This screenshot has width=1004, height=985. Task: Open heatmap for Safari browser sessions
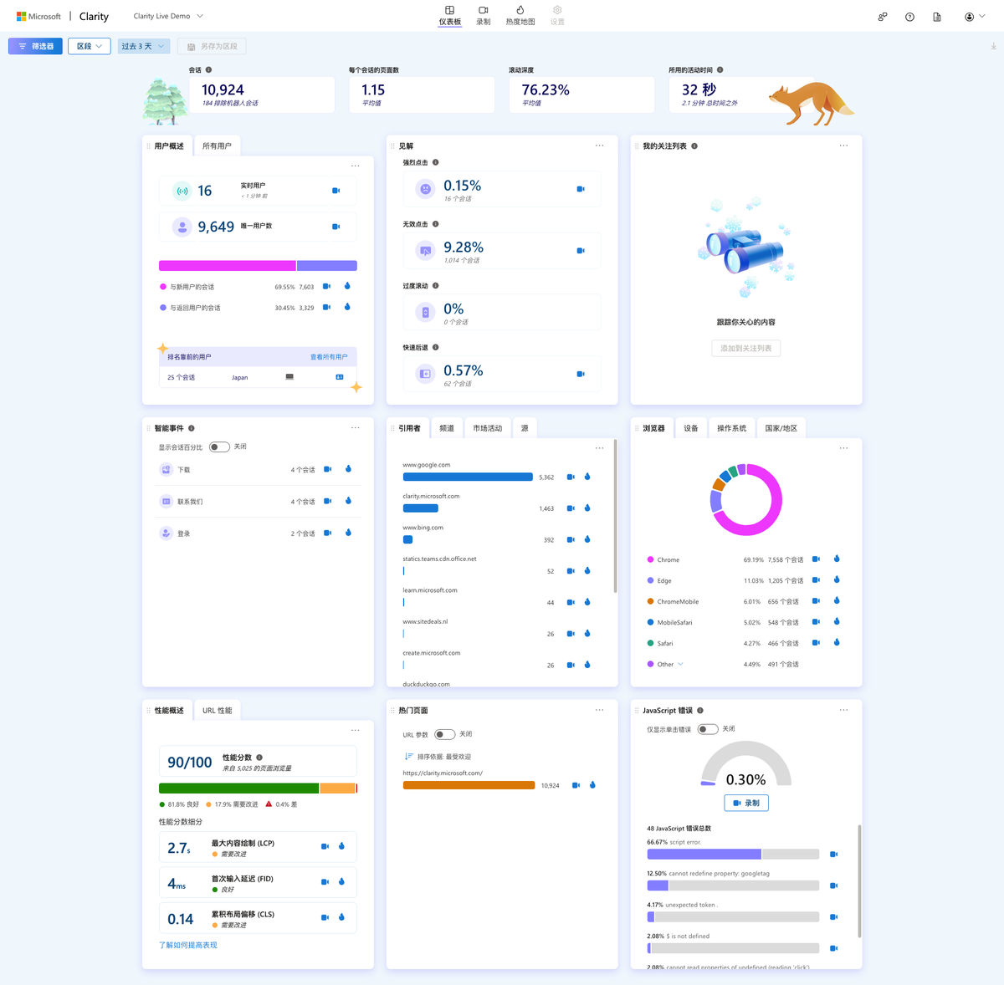(x=837, y=642)
